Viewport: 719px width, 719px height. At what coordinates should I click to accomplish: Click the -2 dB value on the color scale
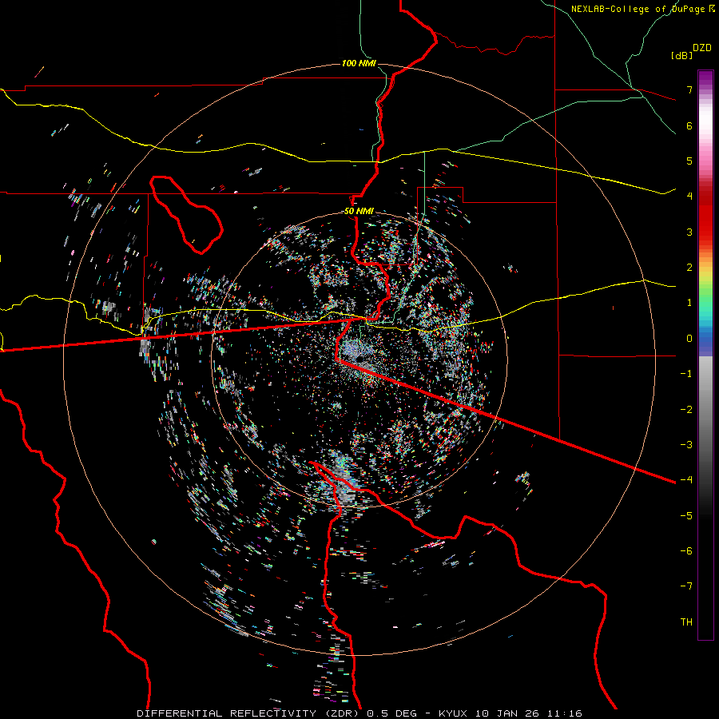click(x=686, y=410)
